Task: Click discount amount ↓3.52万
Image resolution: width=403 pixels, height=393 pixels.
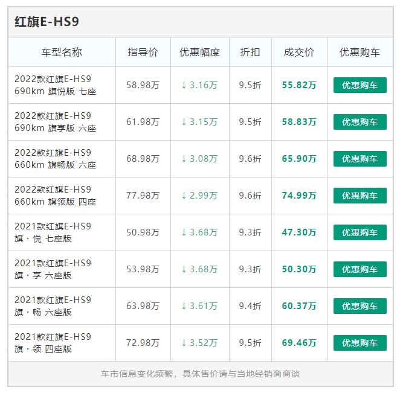Action: coord(200,343)
